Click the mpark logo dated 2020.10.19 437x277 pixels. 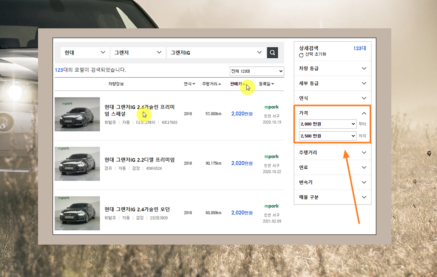coord(272,107)
